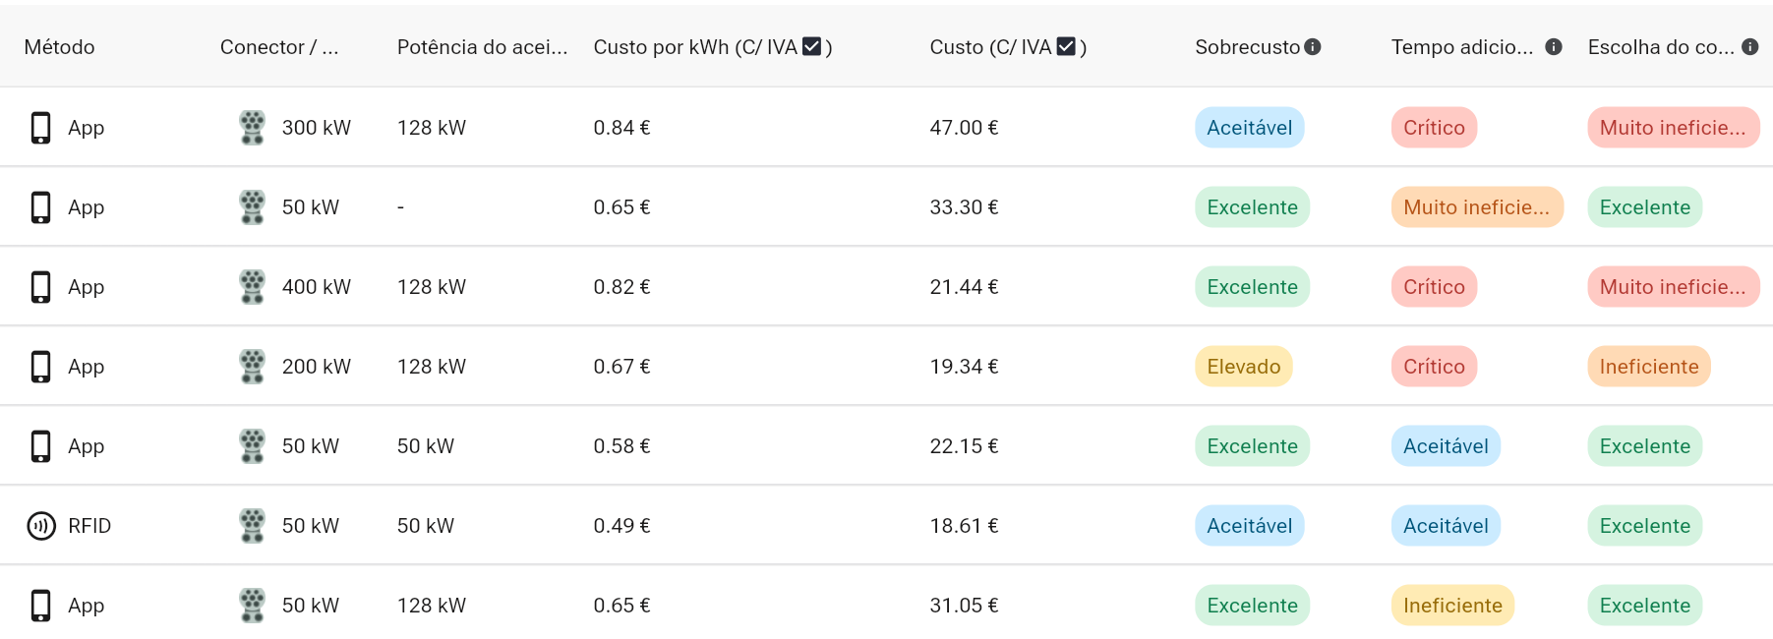Click the connector icon next to 200 kW

pyautogui.click(x=253, y=367)
